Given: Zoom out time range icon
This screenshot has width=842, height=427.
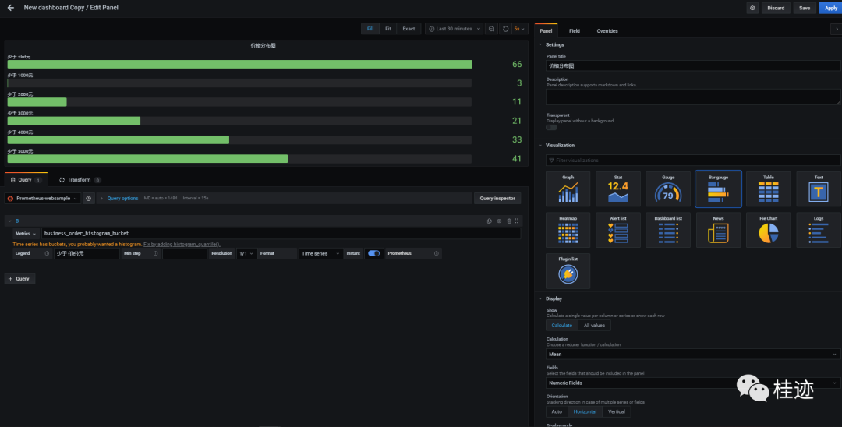Looking at the screenshot, I should click(491, 29).
